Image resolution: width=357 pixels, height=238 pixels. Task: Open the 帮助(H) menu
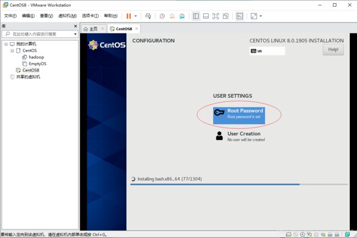110,16
